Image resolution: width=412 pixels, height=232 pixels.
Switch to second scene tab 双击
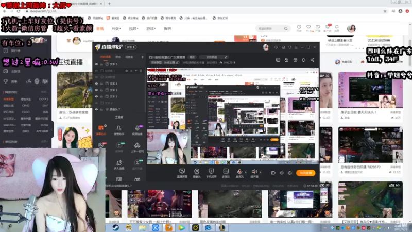[x=118, y=57]
